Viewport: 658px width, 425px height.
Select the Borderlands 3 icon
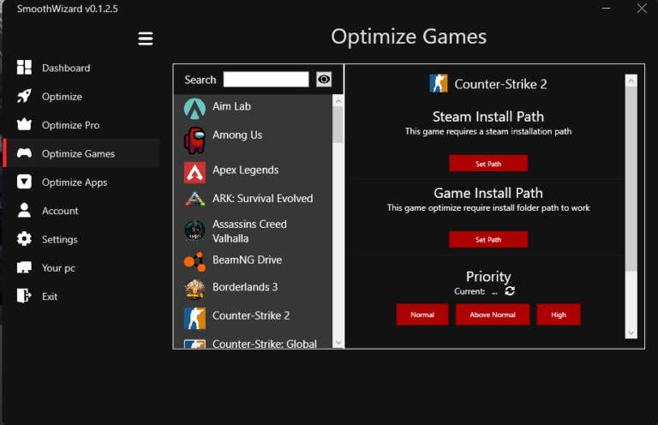point(194,289)
